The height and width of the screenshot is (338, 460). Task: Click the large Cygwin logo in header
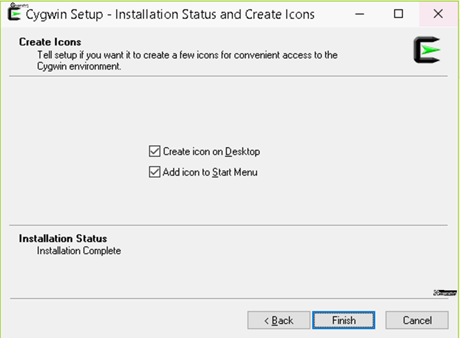[x=427, y=50]
